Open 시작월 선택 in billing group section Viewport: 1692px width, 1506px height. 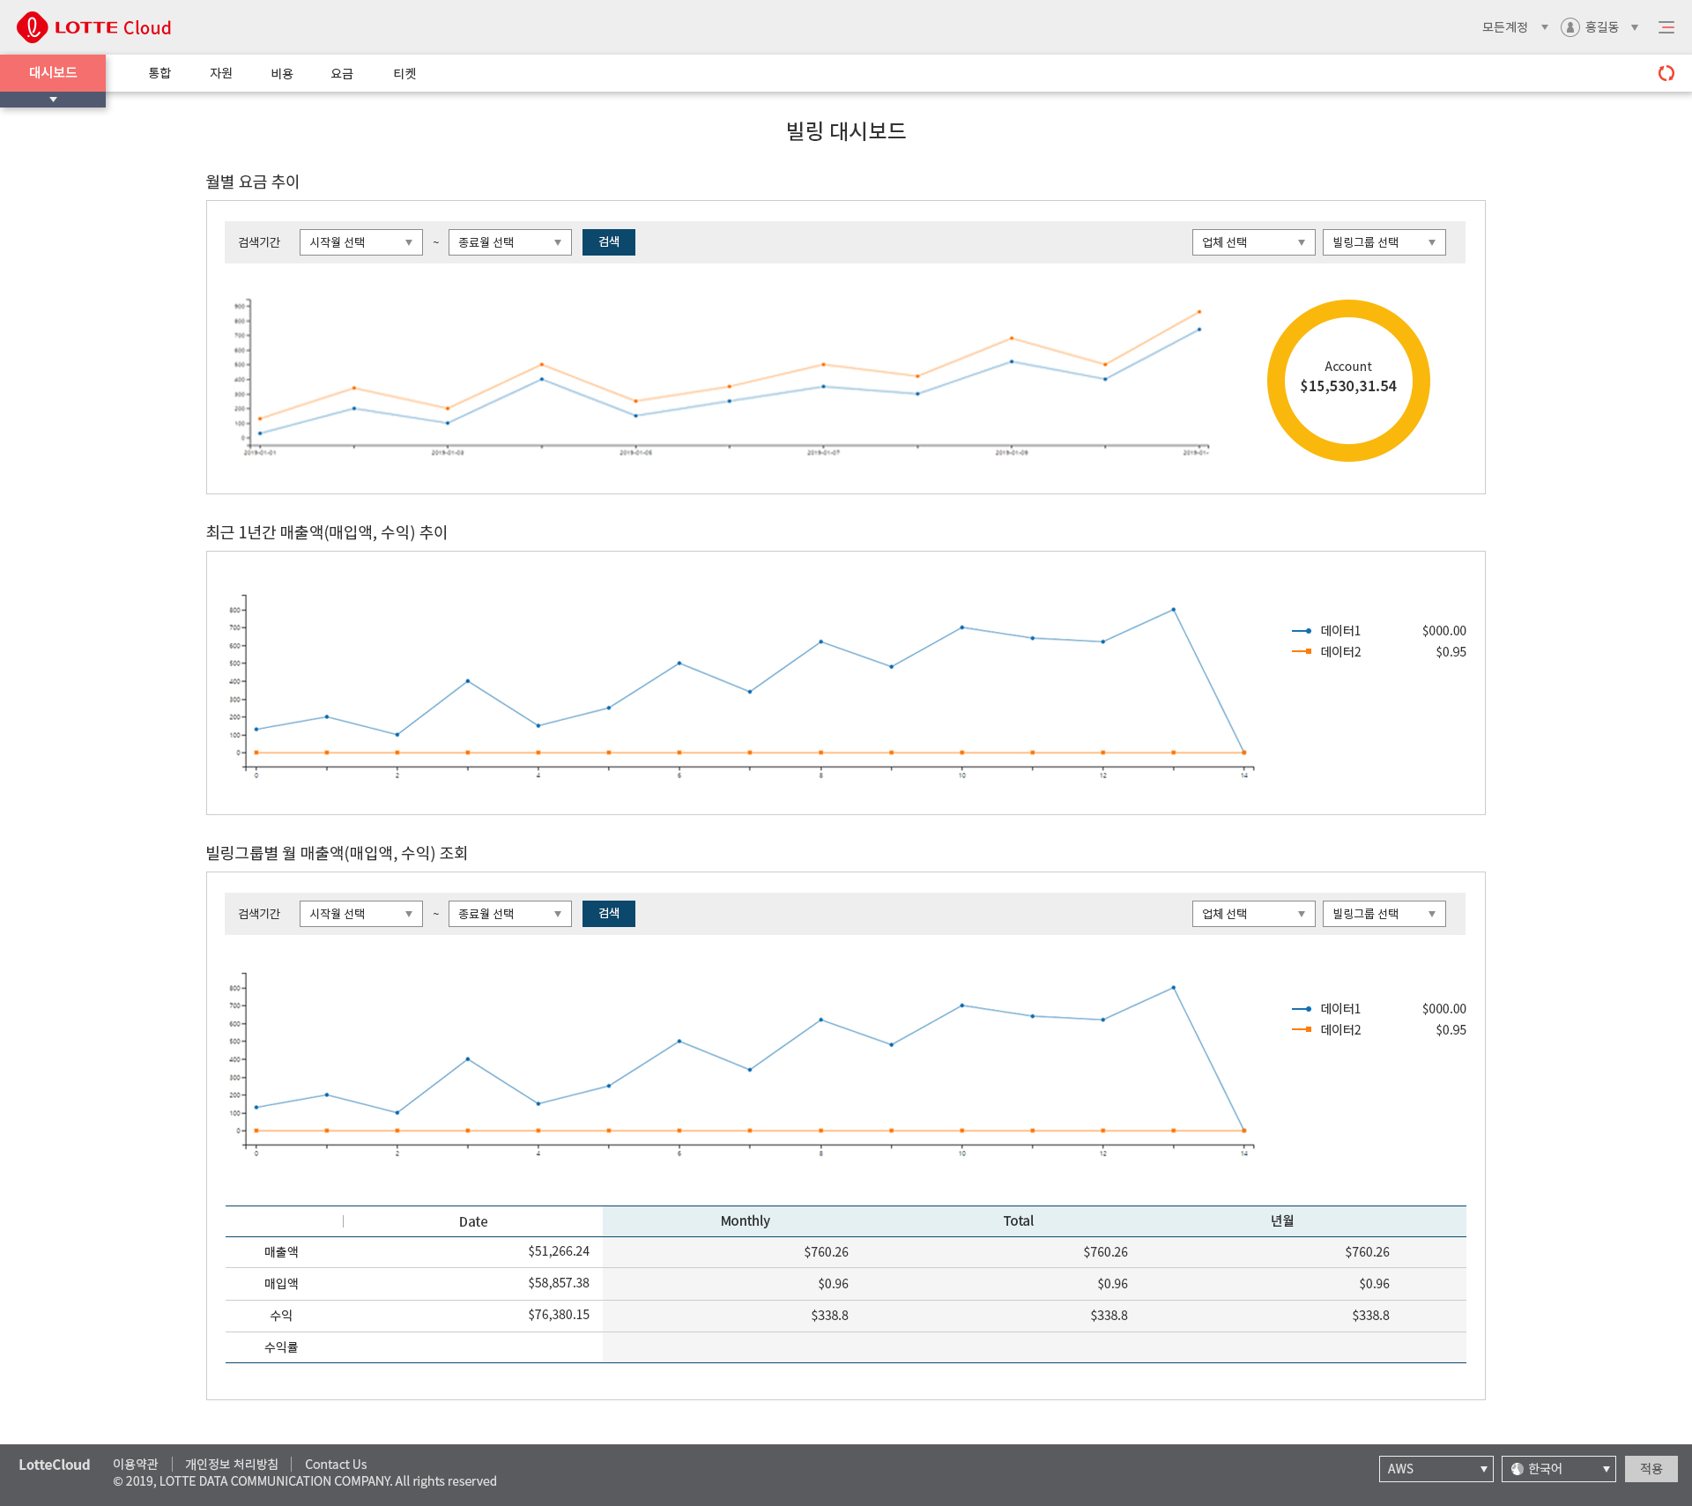pos(361,914)
